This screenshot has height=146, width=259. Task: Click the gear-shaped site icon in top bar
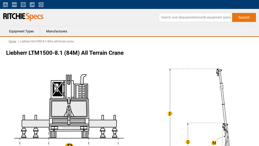23,5
